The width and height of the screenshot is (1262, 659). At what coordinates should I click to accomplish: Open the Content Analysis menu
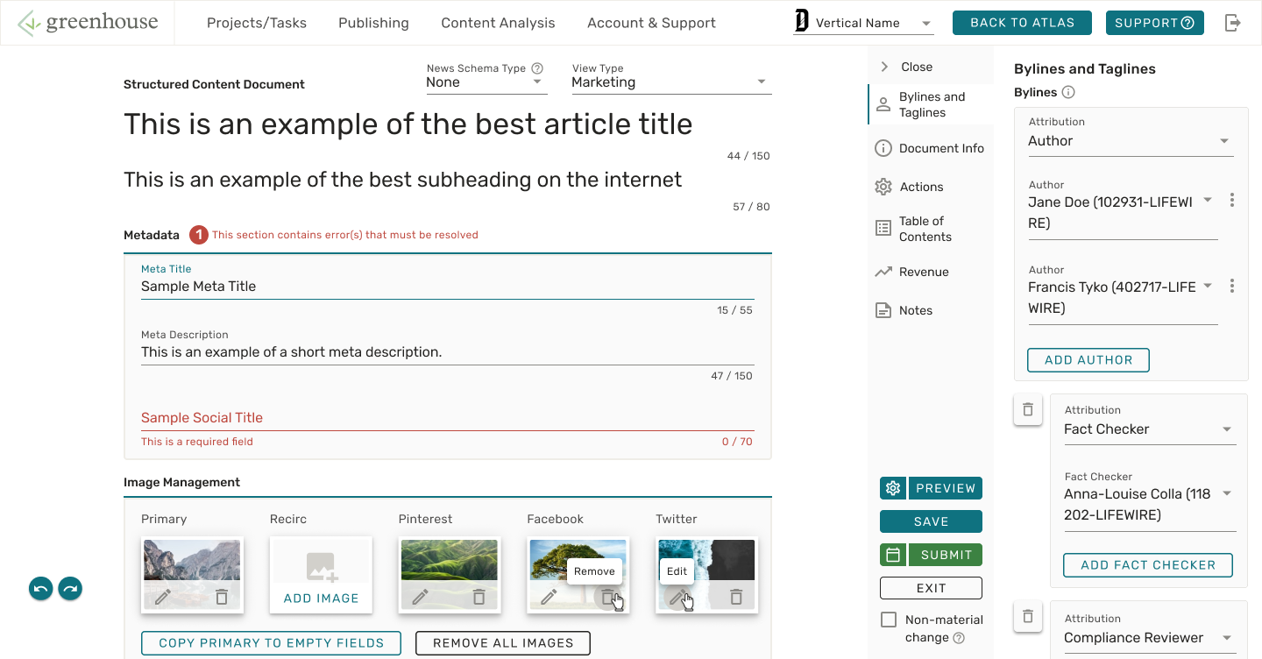click(x=498, y=23)
